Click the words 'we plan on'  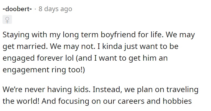pyautogui.click(x=144, y=90)
